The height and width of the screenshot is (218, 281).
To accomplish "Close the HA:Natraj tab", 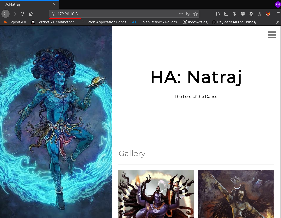I will click(54, 4).
